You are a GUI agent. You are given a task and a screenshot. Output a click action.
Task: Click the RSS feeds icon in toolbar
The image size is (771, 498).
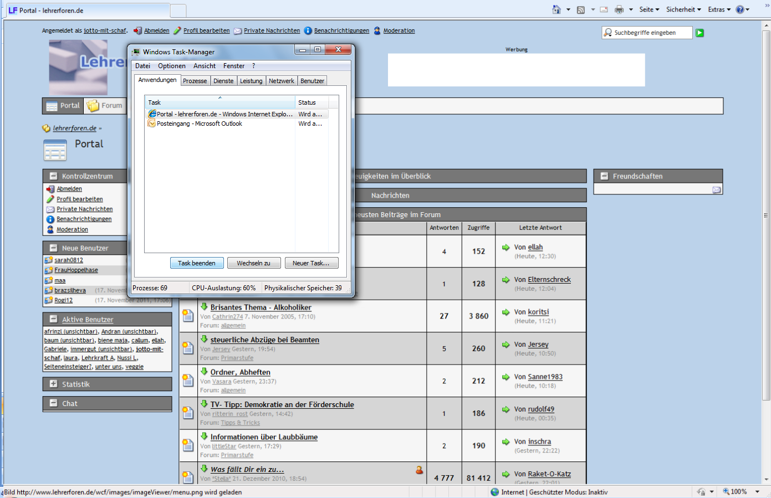pyautogui.click(x=581, y=9)
